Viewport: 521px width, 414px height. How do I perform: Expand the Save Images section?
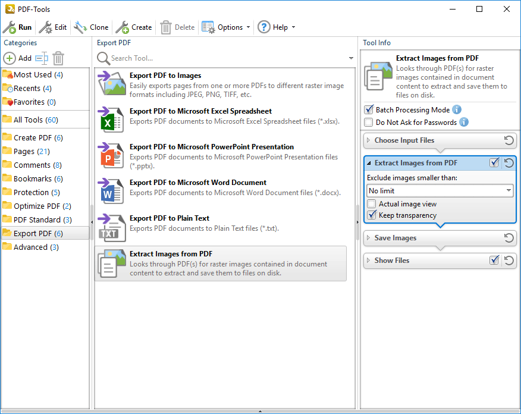click(369, 238)
